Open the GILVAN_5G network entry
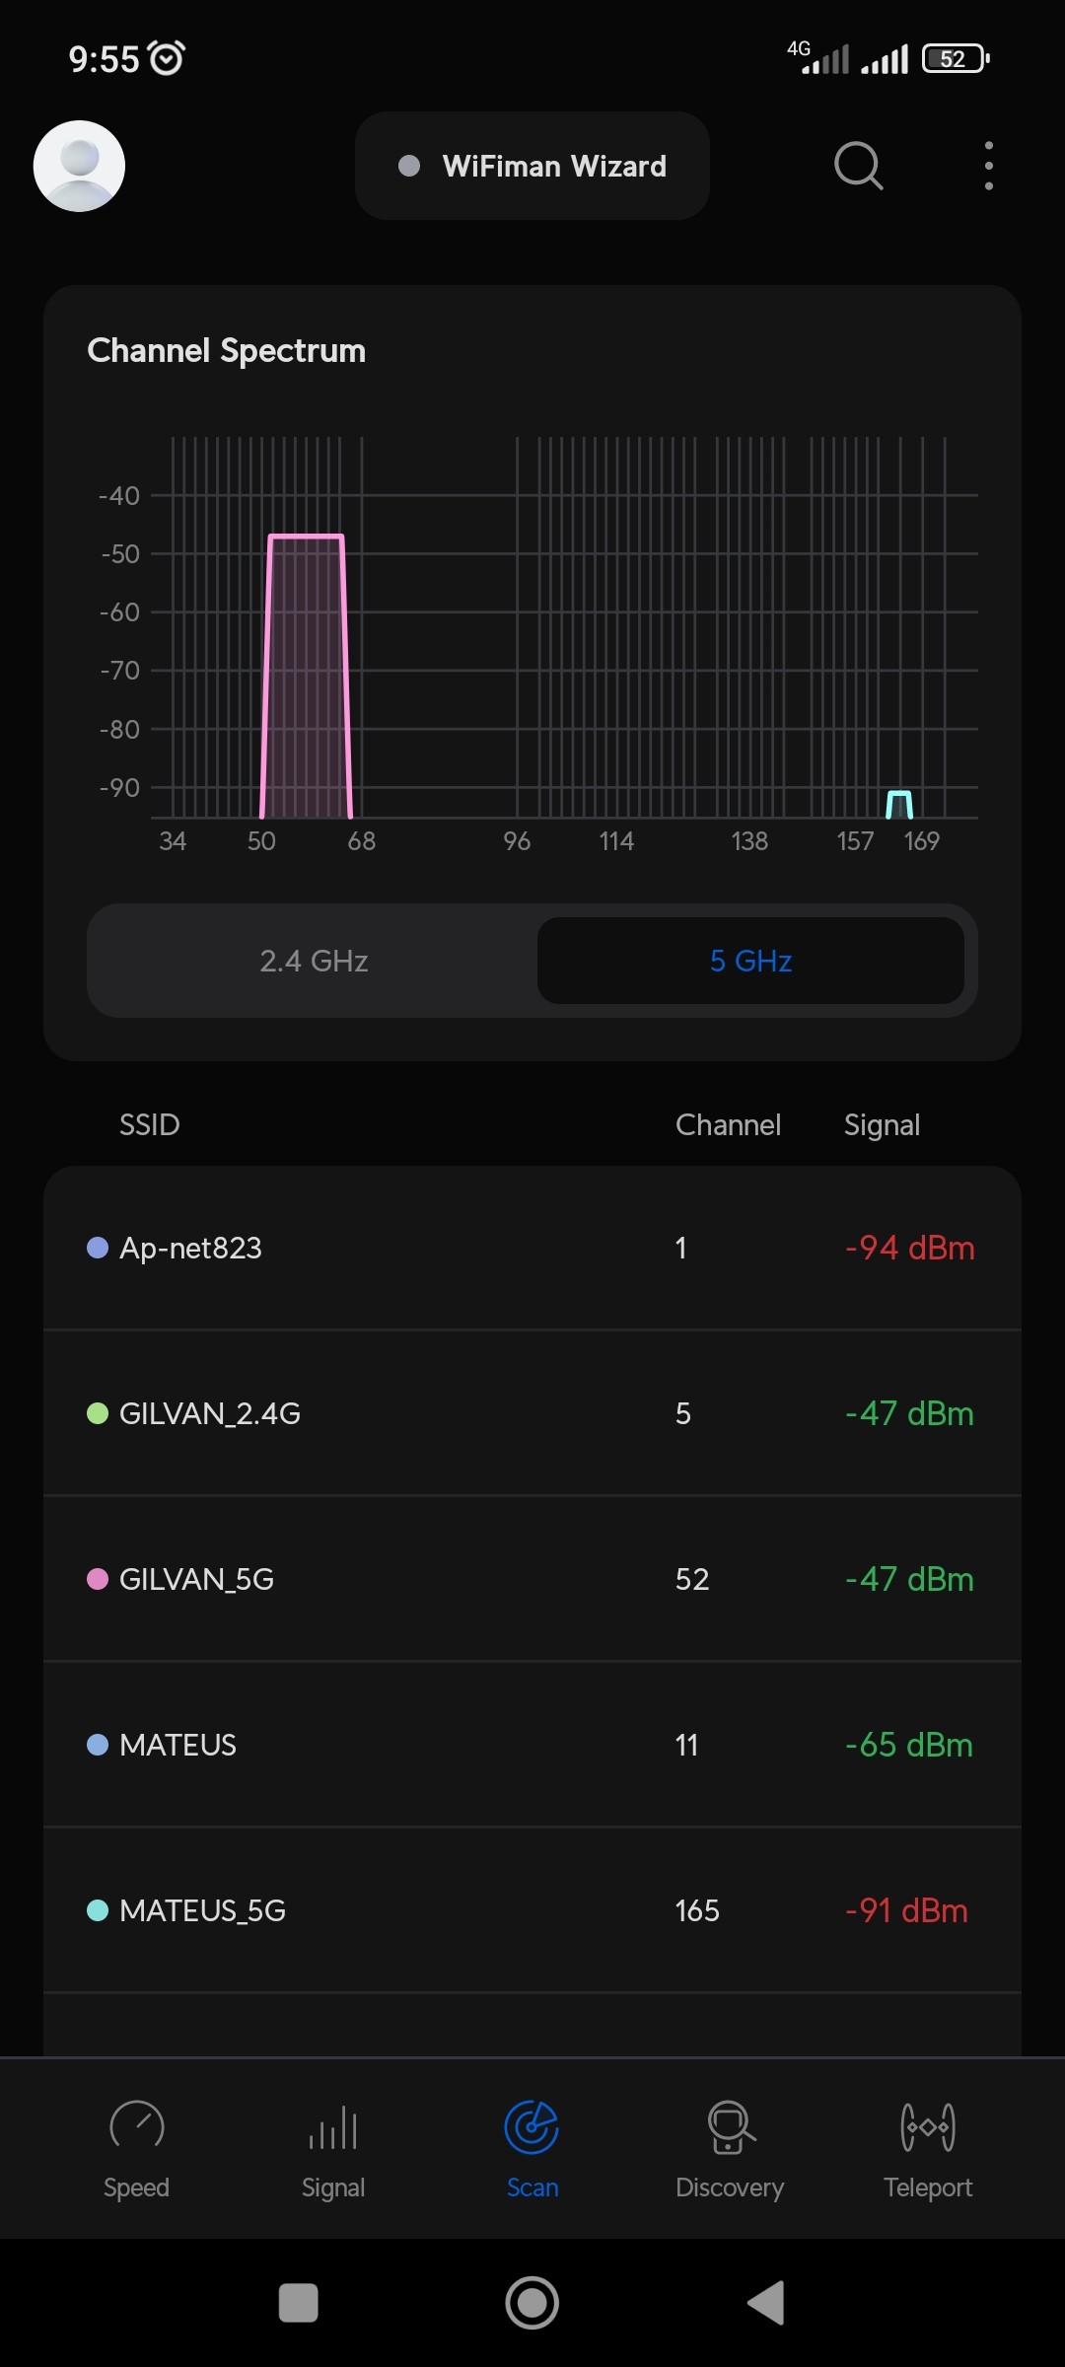Screen dimensions: 1065x2367 point(532,1579)
